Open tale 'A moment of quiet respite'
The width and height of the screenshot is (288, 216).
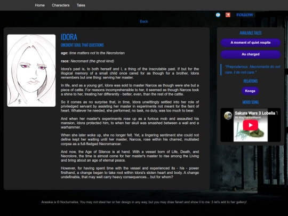pyautogui.click(x=251, y=43)
